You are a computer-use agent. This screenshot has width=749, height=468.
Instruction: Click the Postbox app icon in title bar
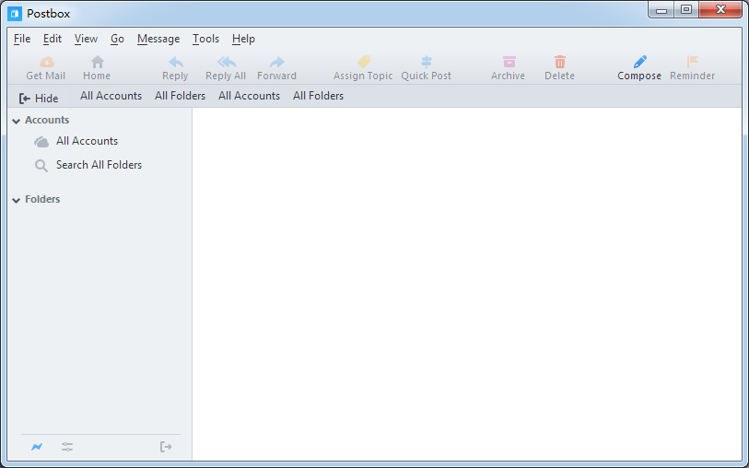pos(15,14)
